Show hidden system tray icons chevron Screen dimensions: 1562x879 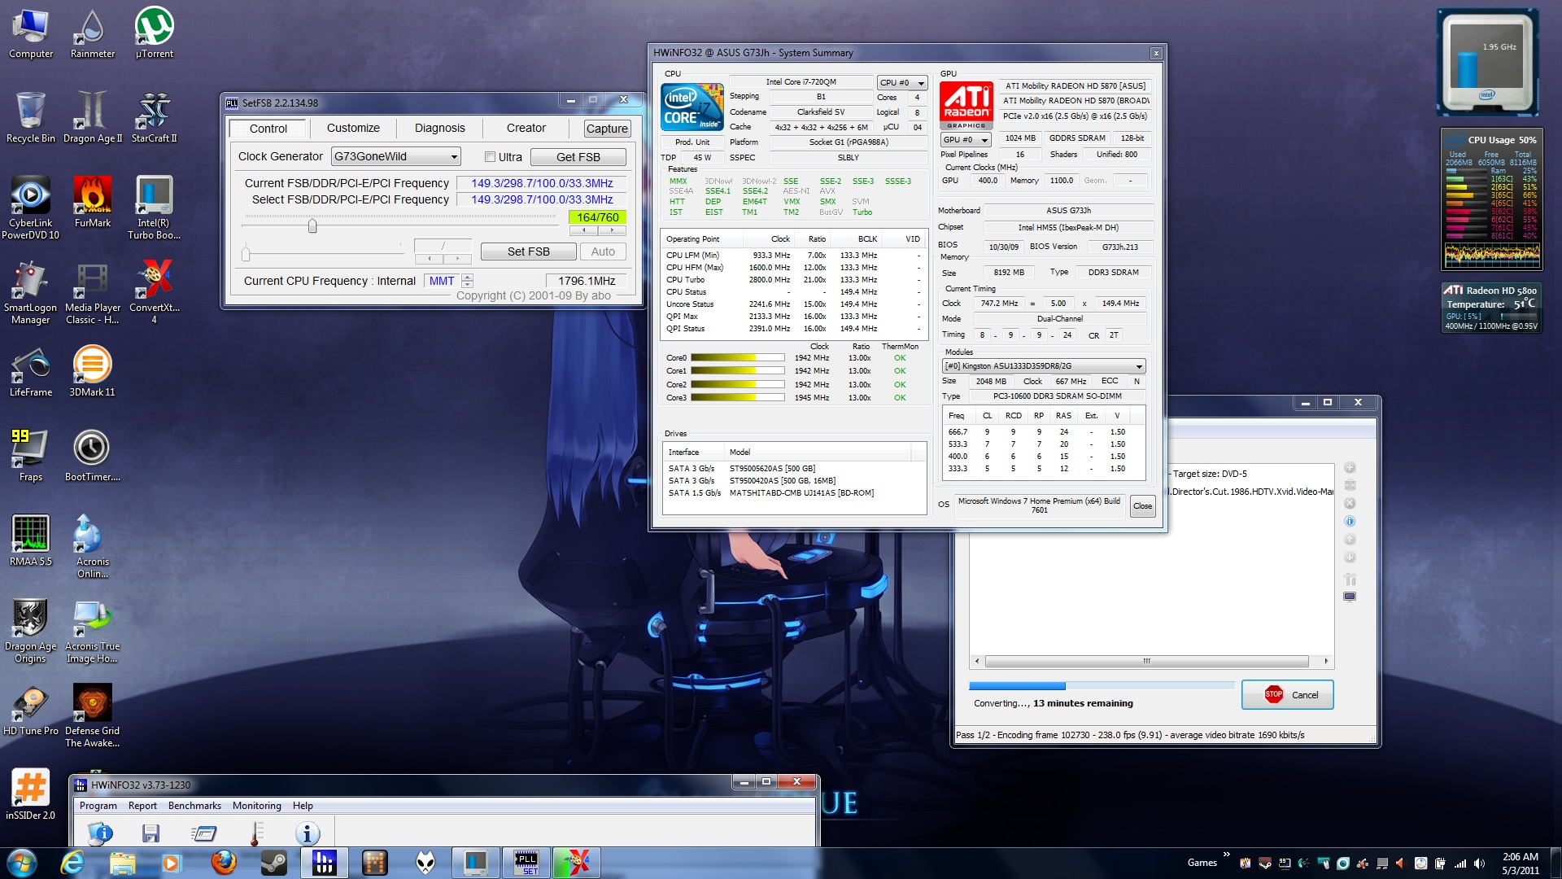coord(1226,855)
